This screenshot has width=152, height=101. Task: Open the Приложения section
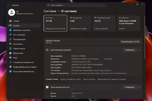pyautogui.click(x=24, y=44)
